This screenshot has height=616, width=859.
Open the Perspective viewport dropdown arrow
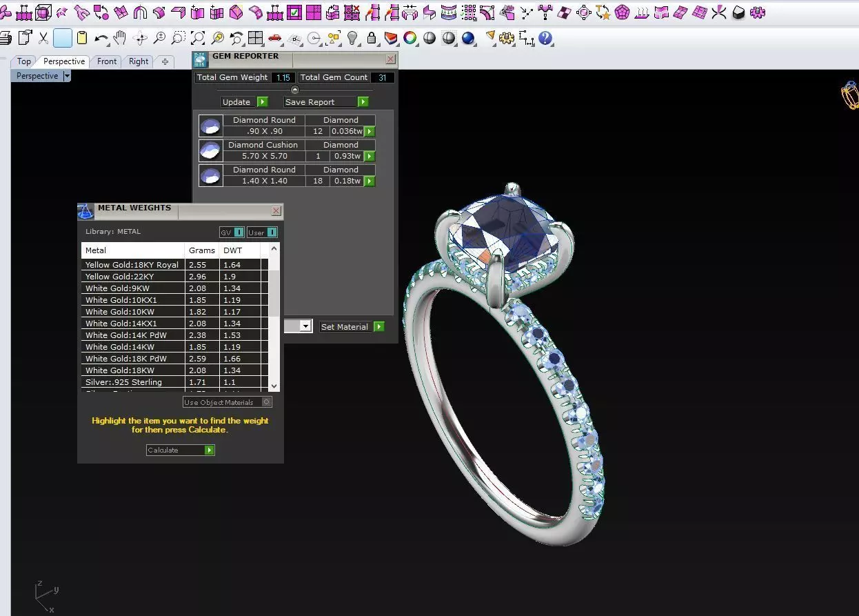[x=67, y=76]
